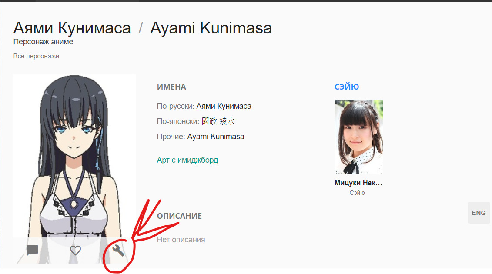Image resolution: width=492 pixels, height=274 pixels.
Task: Click the 'Нет описания' placeholder text
Action: pyautogui.click(x=181, y=240)
